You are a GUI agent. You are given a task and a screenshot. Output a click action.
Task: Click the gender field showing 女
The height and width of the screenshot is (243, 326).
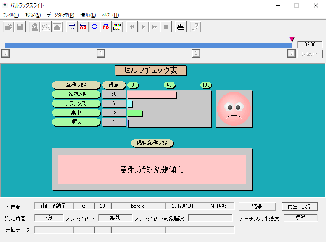pyautogui.click(x=84, y=206)
